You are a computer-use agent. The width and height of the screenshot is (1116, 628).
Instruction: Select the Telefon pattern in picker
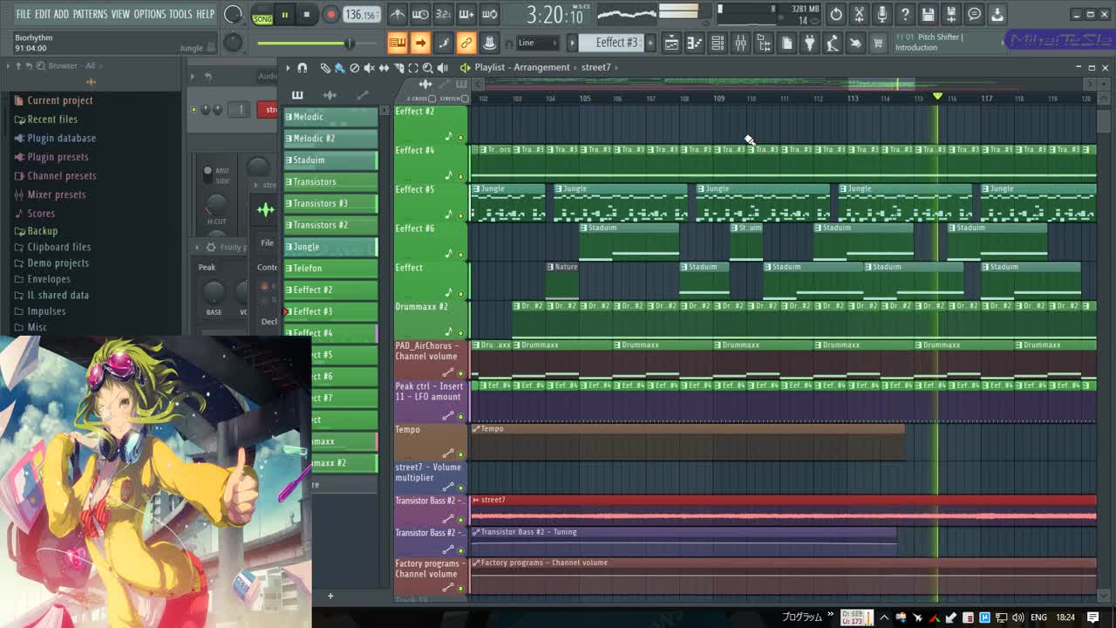(330, 269)
